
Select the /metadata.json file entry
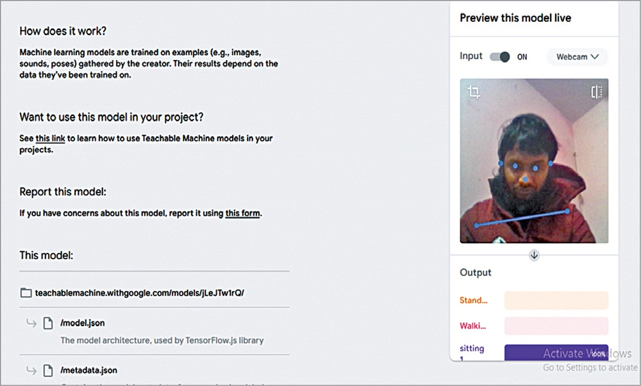point(88,370)
